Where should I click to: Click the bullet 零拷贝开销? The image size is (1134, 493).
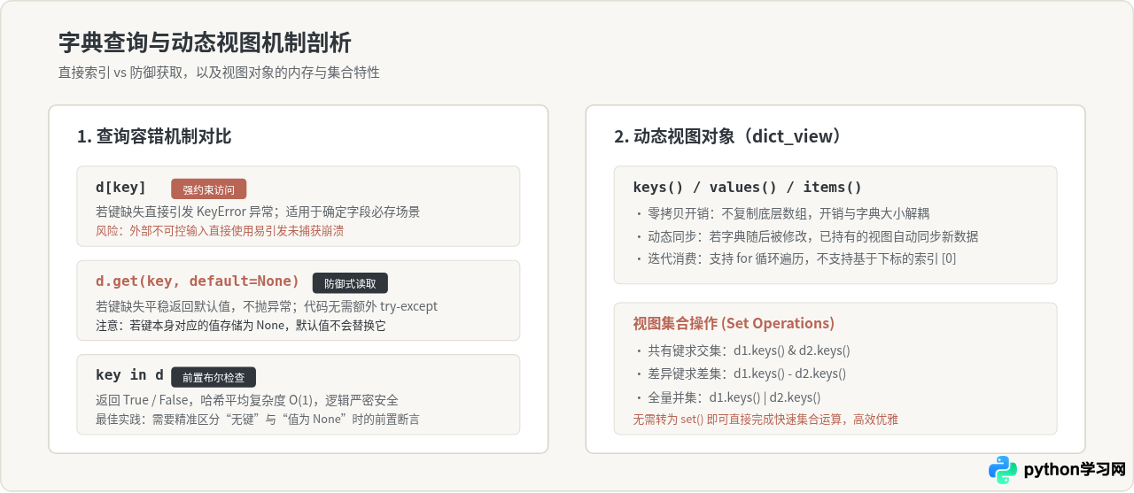(782, 213)
